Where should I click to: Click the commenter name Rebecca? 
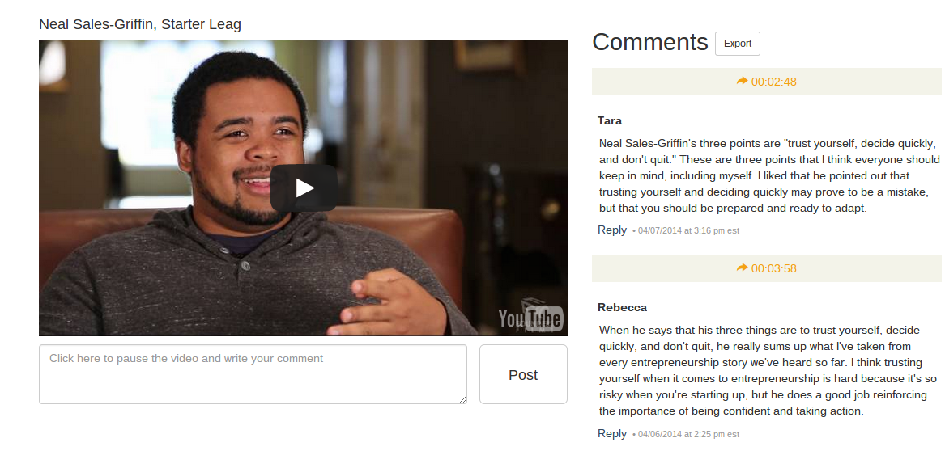(x=622, y=307)
